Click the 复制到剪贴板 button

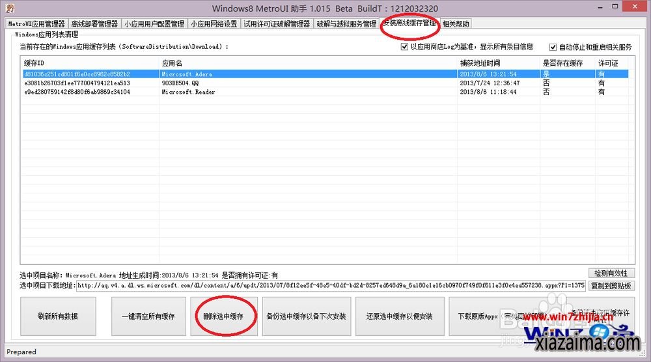pos(611,286)
